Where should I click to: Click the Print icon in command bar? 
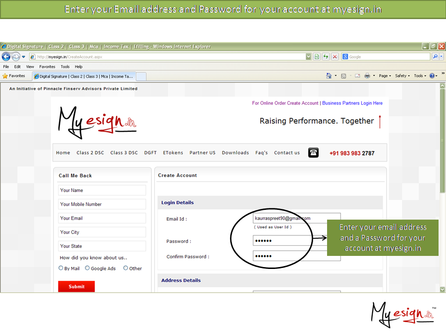coord(367,76)
